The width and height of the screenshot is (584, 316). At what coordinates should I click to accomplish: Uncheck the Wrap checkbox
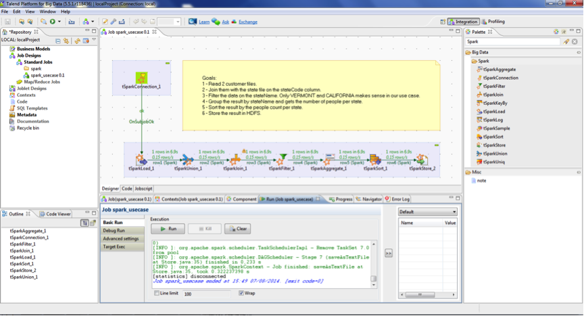pos(241,294)
